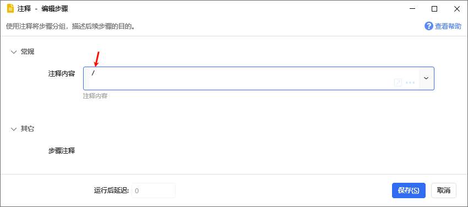Image resolution: width=468 pixels, height=207 pixels.
Task: Open the 注释内容 field dropdown arrow
Action: [426, 78]
